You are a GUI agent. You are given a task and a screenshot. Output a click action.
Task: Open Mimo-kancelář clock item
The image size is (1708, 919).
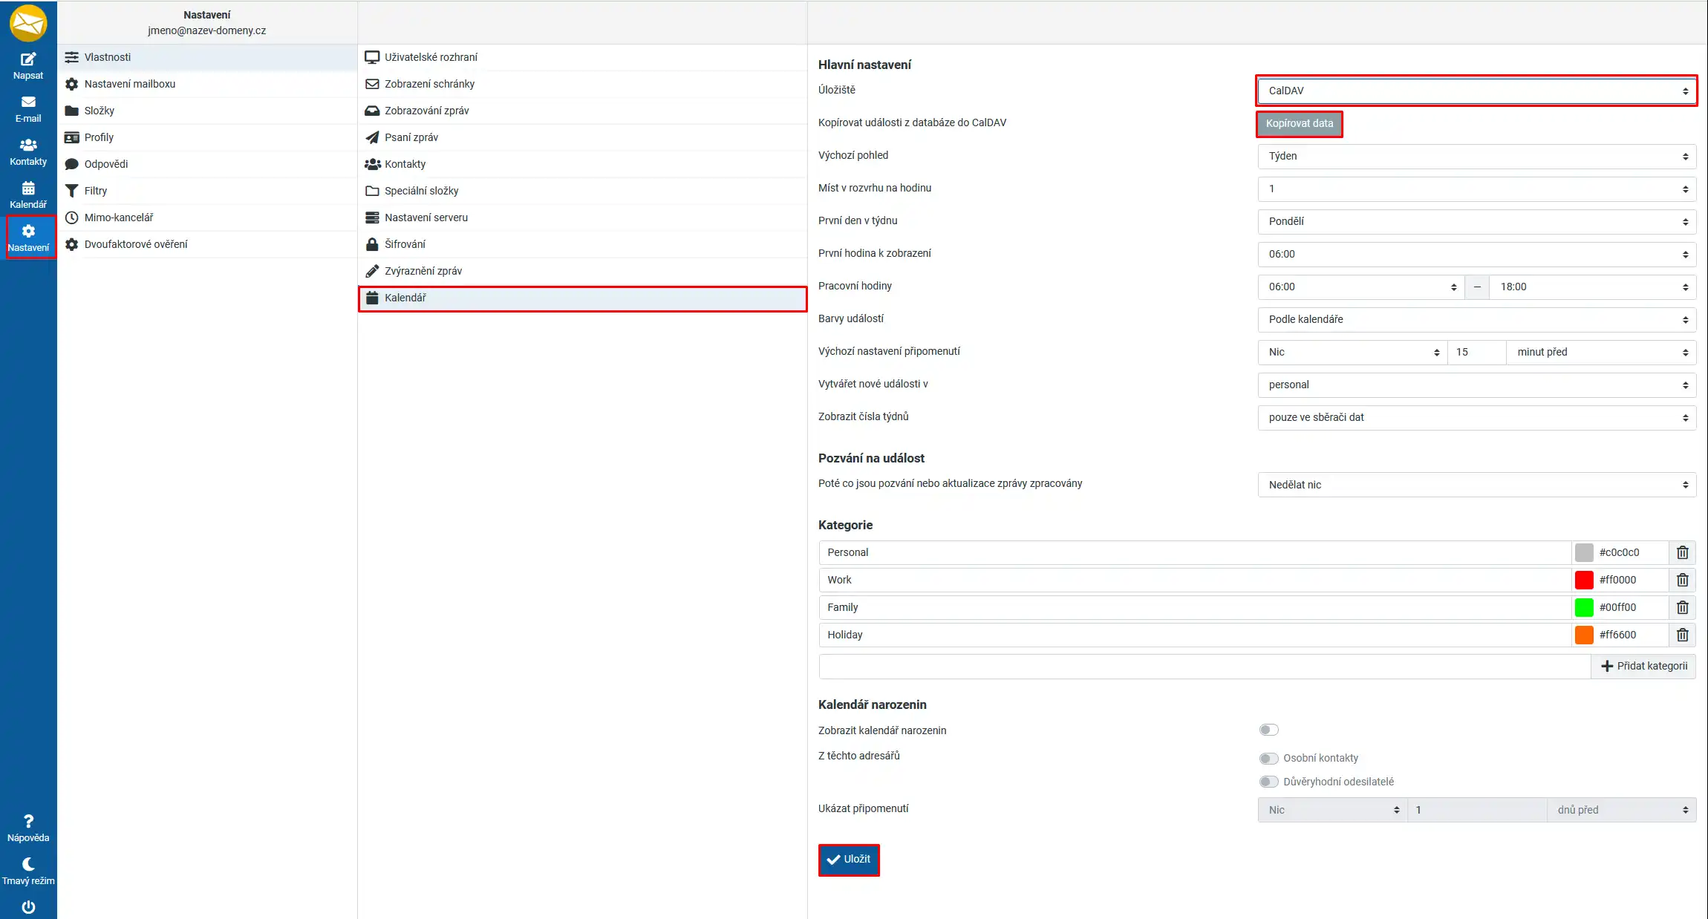207,218
